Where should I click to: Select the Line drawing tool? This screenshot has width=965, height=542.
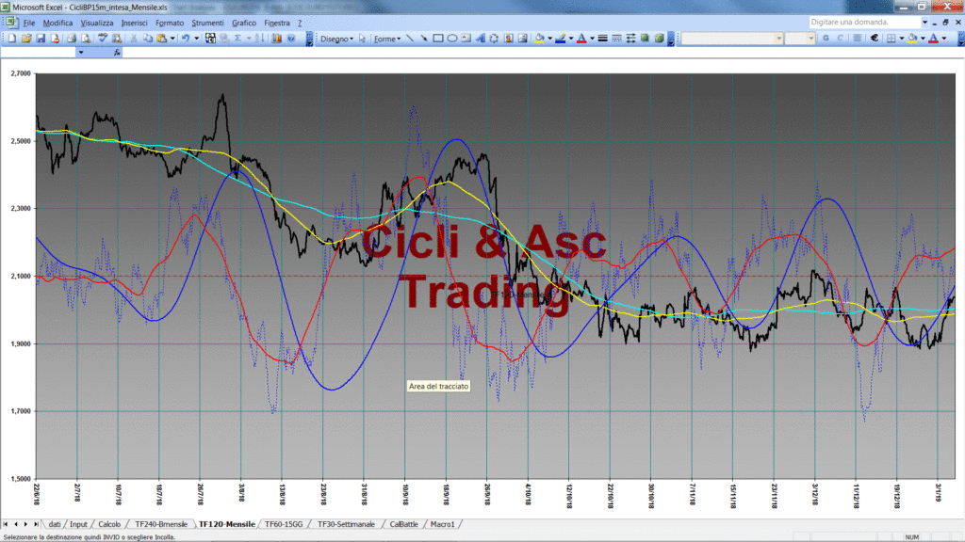pos(410,38)
